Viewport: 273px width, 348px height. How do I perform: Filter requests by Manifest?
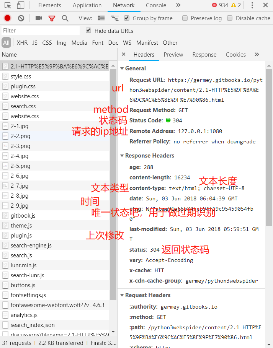pos(147,42)
